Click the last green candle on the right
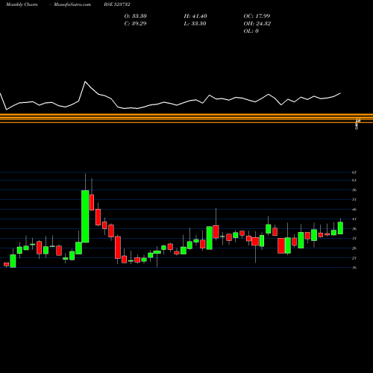373x373 pixels. point(340,228)
